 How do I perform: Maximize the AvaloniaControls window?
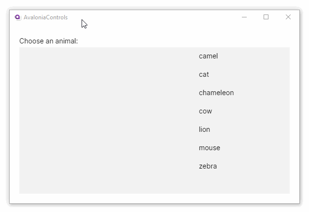pyautogui.click(x=266, y=17)
